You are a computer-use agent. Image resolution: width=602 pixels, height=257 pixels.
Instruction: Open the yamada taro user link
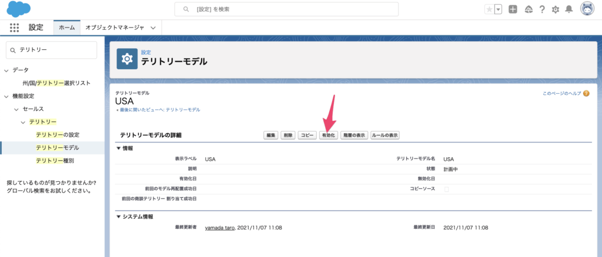click(219, 227)
